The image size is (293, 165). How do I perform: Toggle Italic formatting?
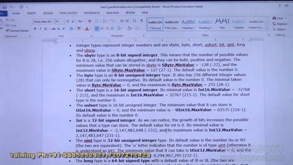point(40,29)
